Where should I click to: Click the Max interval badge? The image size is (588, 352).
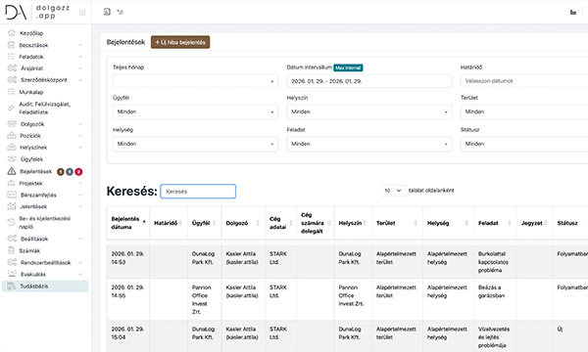(348, 67)
